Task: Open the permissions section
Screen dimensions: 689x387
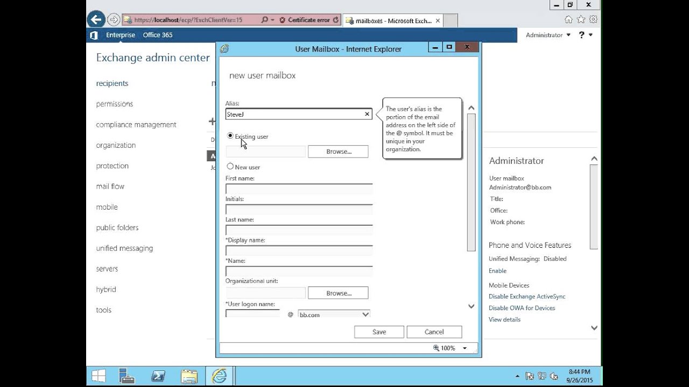Action: pos(115,104)
